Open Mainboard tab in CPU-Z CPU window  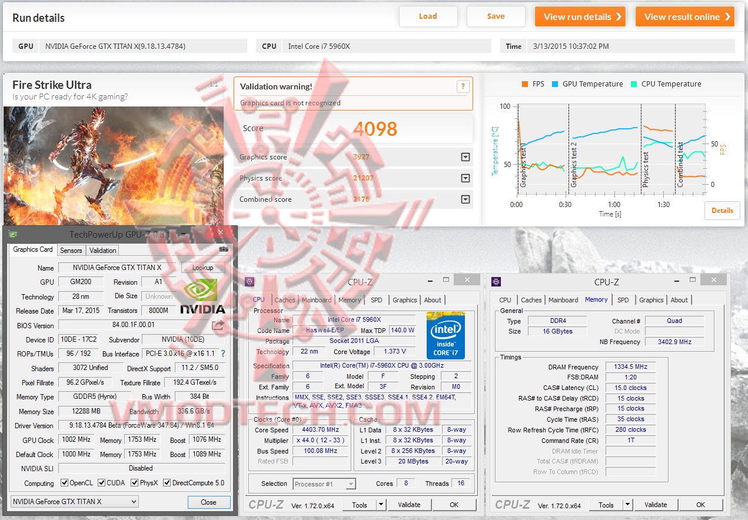317,300
